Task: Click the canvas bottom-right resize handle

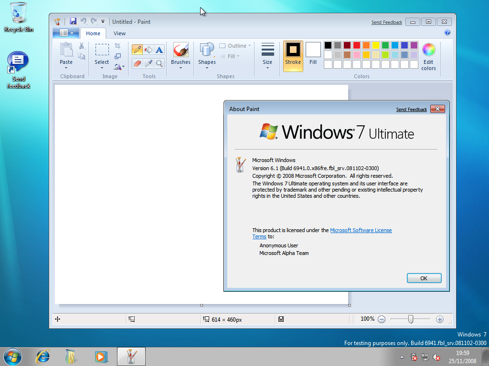Action: (349, 305)
